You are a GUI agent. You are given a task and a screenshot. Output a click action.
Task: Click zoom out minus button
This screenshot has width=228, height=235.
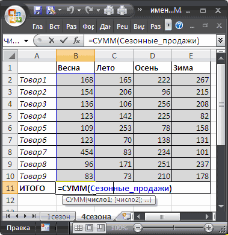pyautogui.click(x=138, y=228)
